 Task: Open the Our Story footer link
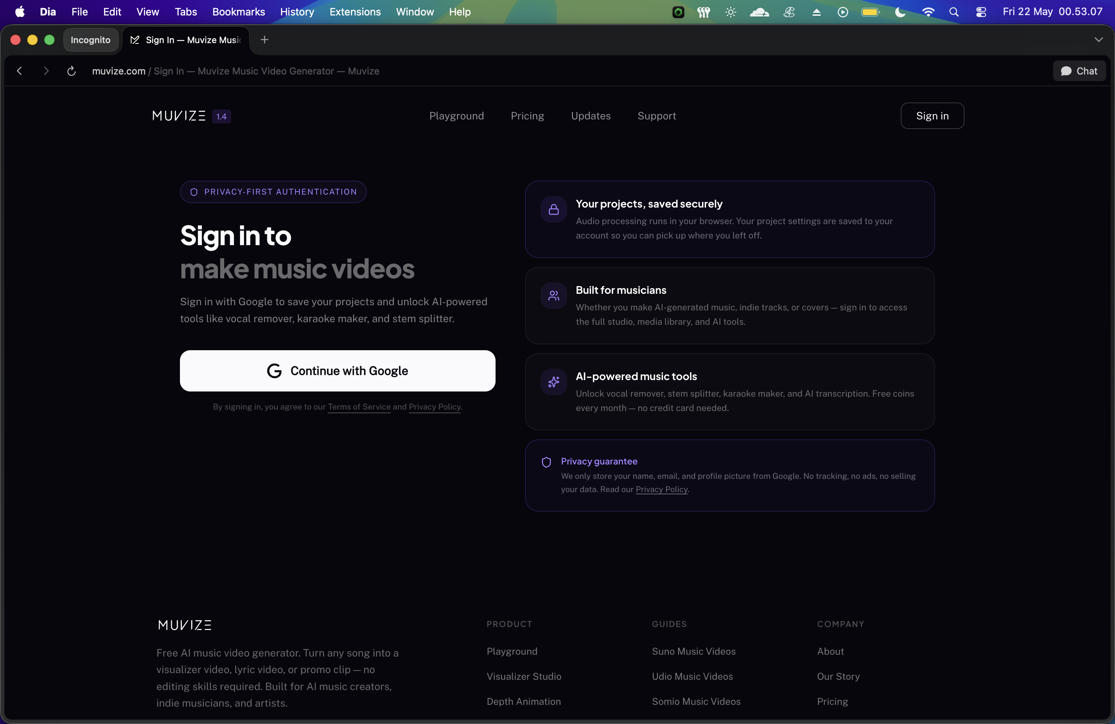(838, 676)
